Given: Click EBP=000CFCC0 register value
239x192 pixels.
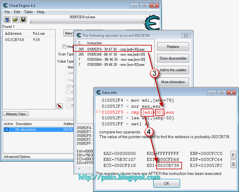Looking at the screenshot, I should tap(206, 153).
